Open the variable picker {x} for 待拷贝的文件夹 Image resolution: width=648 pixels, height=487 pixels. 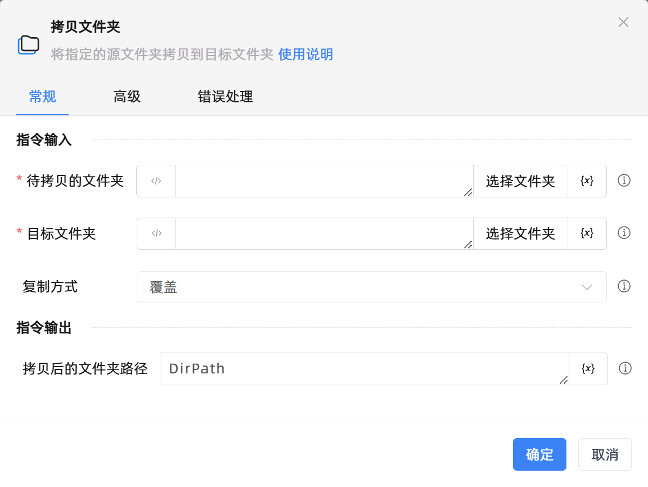click(587, 181)
